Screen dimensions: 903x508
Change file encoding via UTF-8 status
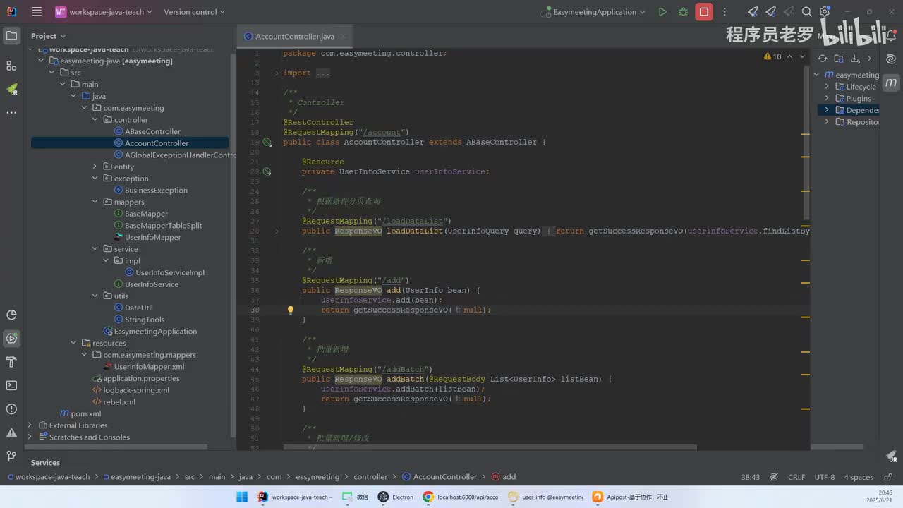(825, 477)
